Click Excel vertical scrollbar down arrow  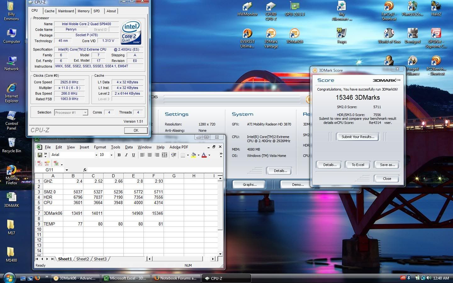(x=220, y=254)
